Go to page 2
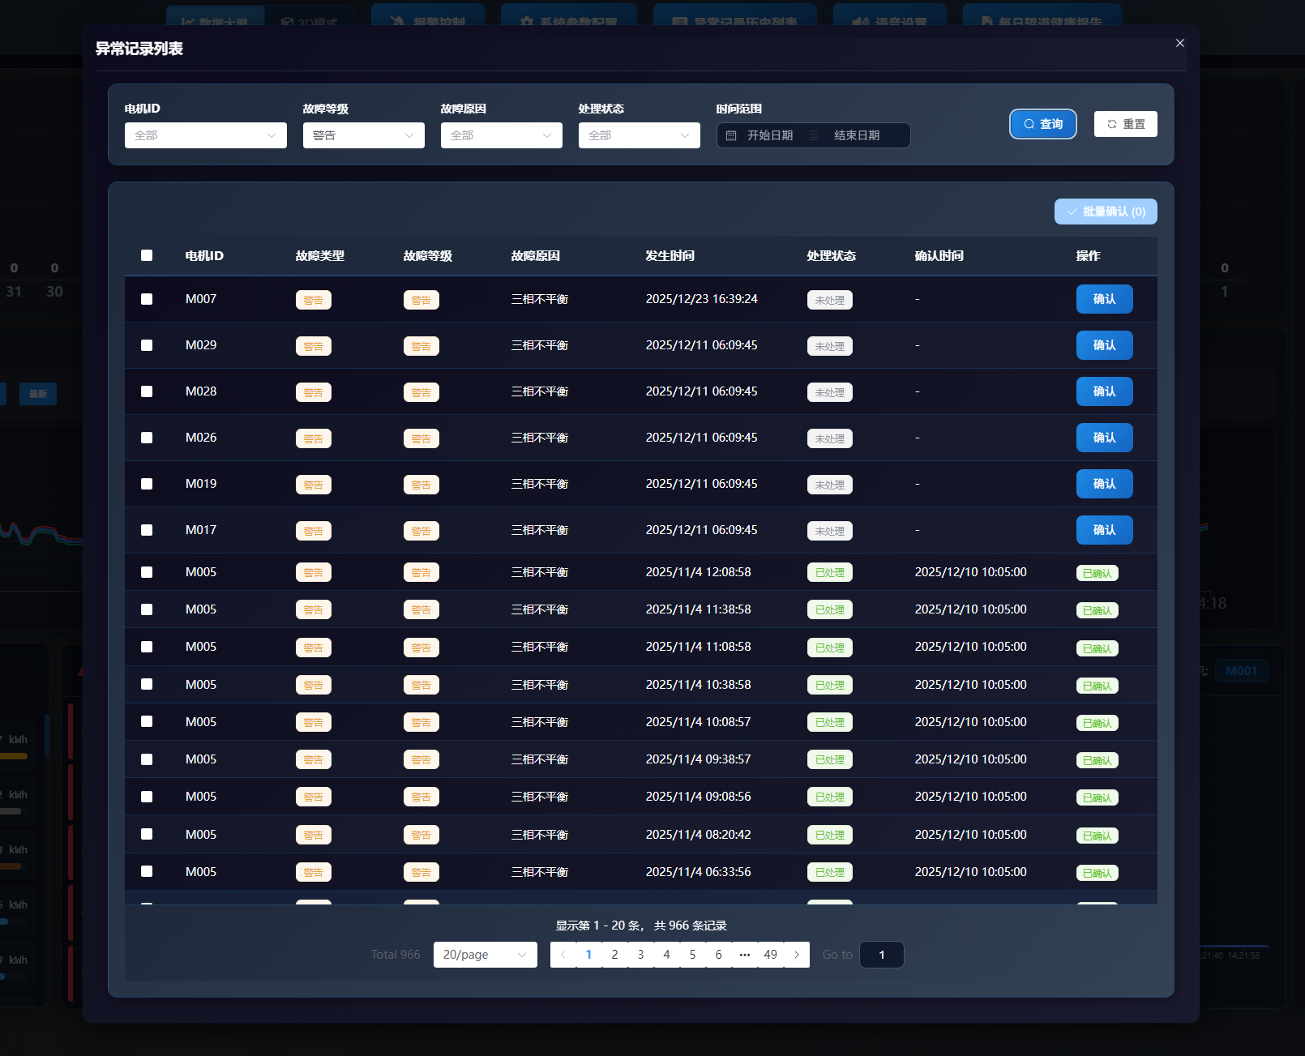This screenshot has height=1056, width=1305. point(614,955)
